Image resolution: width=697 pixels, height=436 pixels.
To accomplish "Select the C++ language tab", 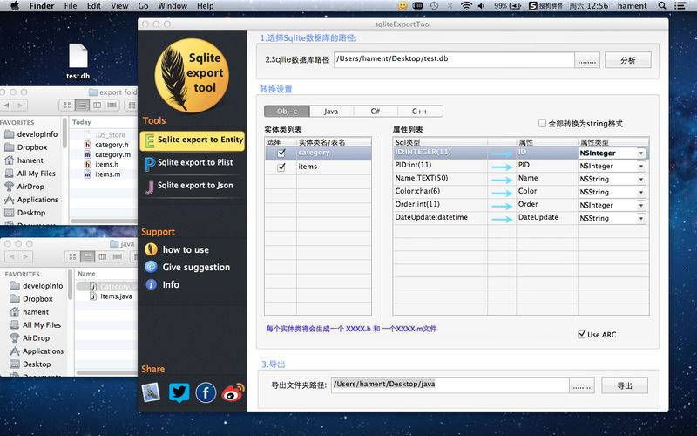I will pyautogui.click(x=420, y=112).
